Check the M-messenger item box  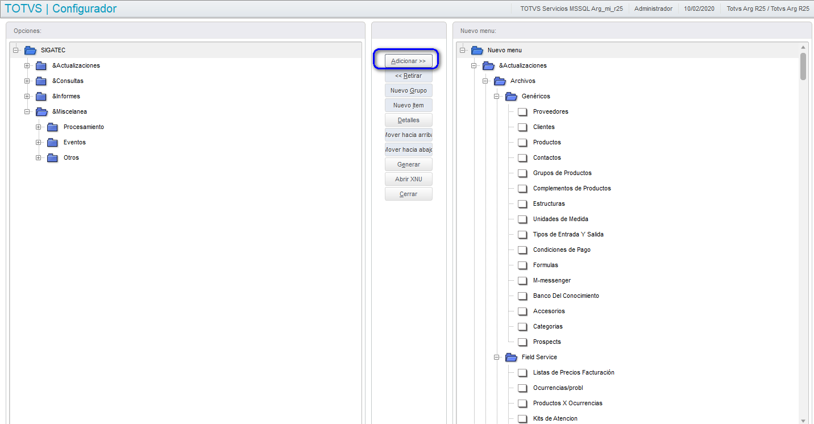(522, 281)
